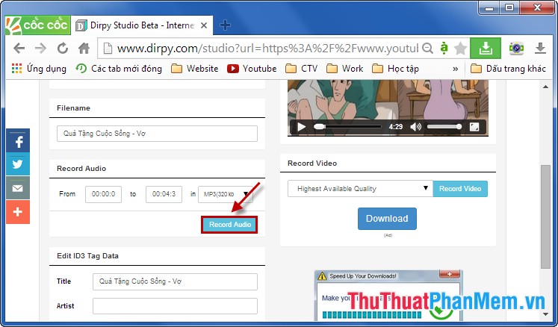Viewport: 558px width, 327px height.
Task: Click the video seek progress bar
Action: pyautogui.click(x=347, y=127)
